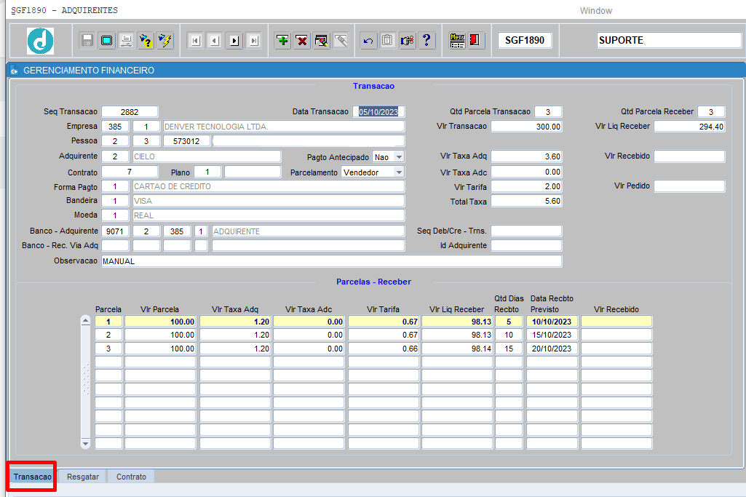This screenshot has width=746, height=497.
Task: Click the Data Transacao date field
Action: pyautogui.click(x=378, y=112)
